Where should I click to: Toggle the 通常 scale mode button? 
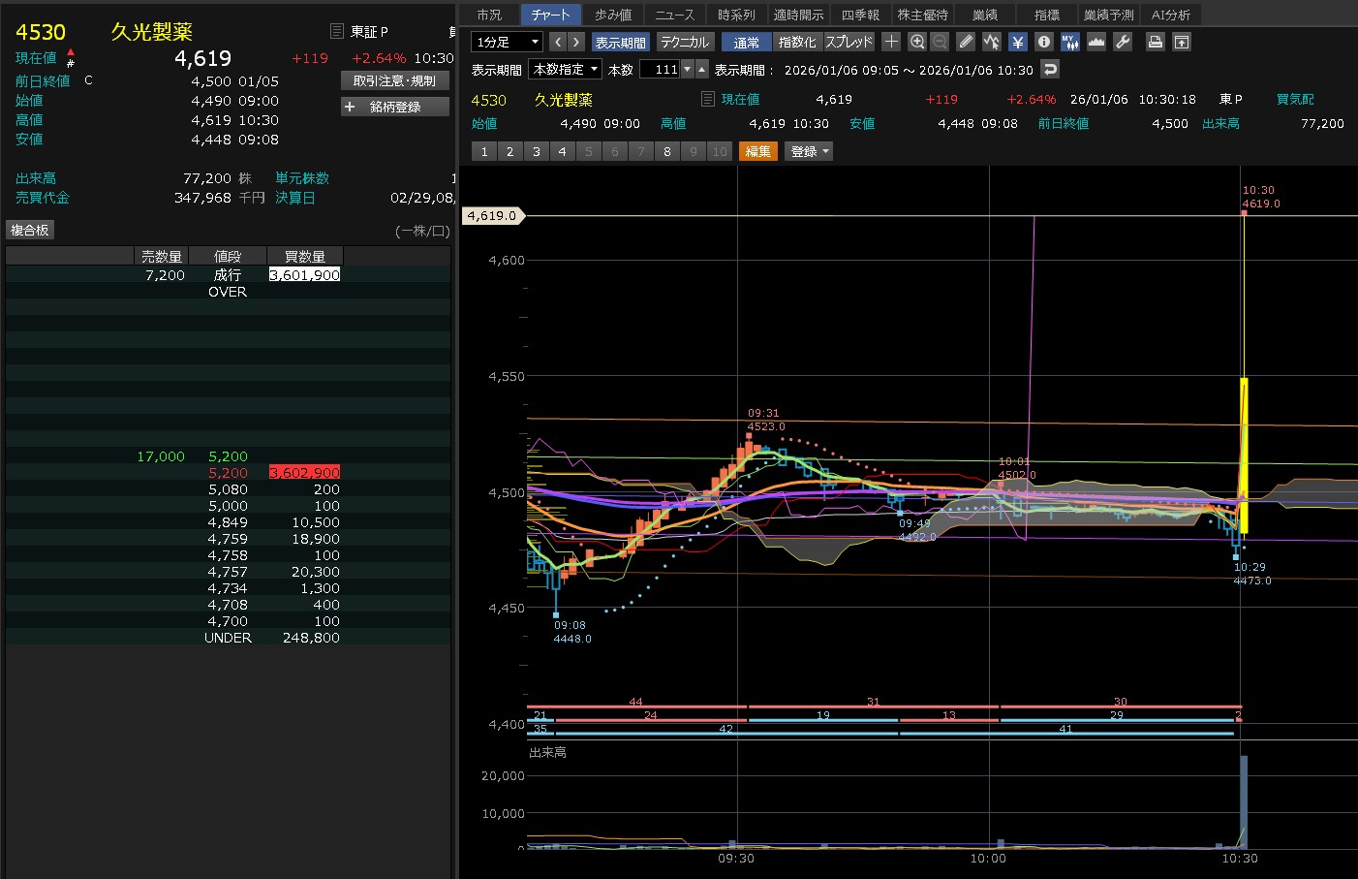[x=747, y=42]
